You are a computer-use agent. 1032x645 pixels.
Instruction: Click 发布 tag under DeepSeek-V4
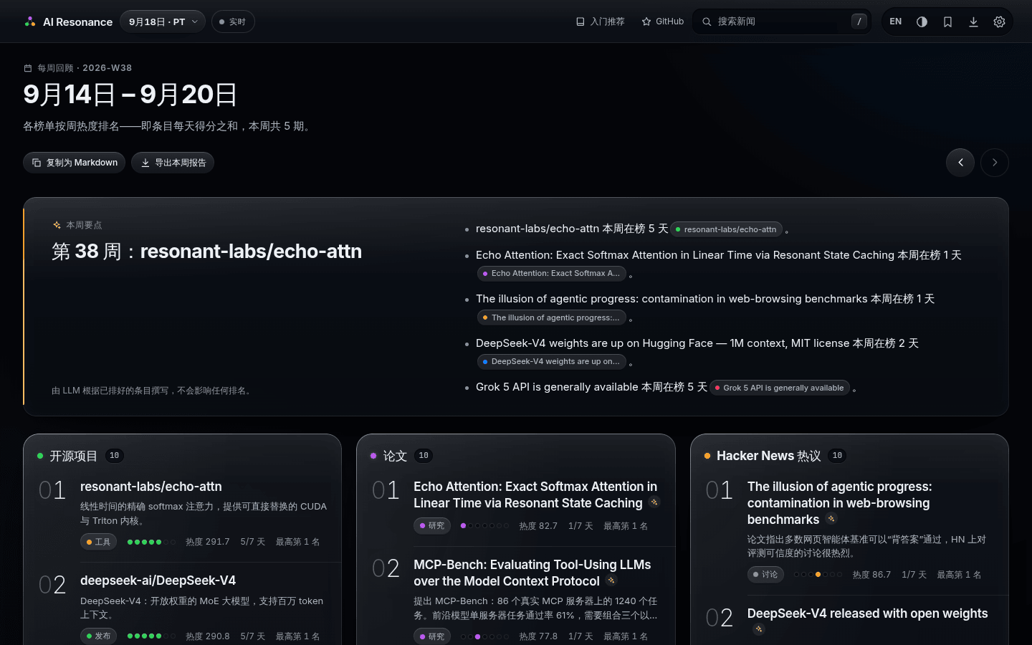pyautogui.click(x=98, y=636)
